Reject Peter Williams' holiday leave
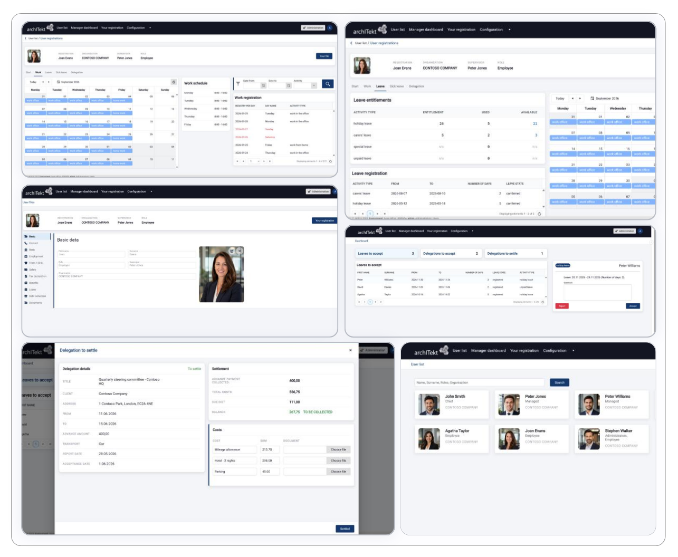 pyautogui.click(x=562, y=306)
